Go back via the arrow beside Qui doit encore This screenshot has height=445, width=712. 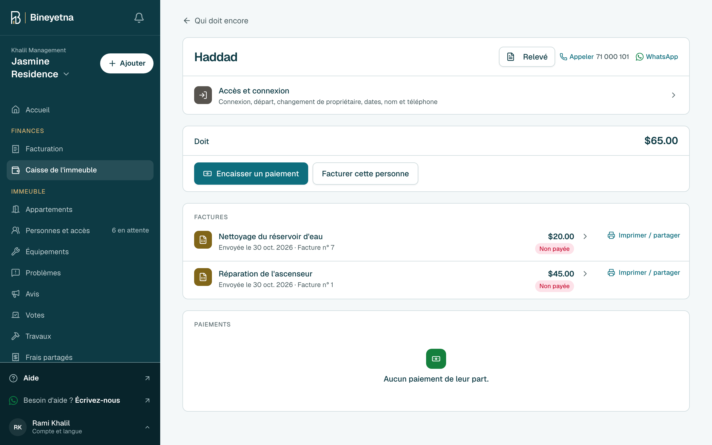(187, 21)
